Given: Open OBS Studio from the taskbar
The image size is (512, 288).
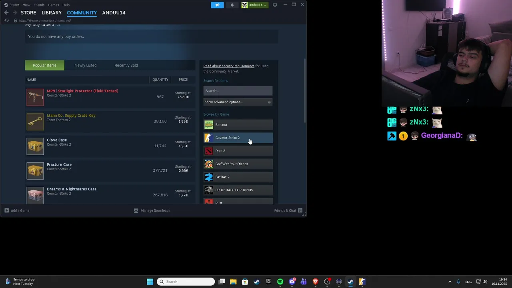Looking at the screenshot, I should 327,282.
